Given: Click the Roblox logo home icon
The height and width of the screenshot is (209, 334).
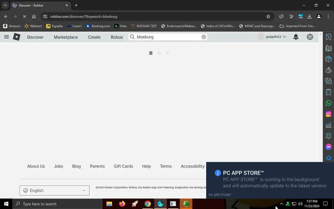Looking at the screenshot, I should click(17, 37).
